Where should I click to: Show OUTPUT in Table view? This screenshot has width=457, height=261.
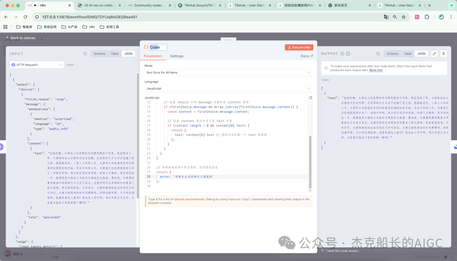tap(408, 54)
